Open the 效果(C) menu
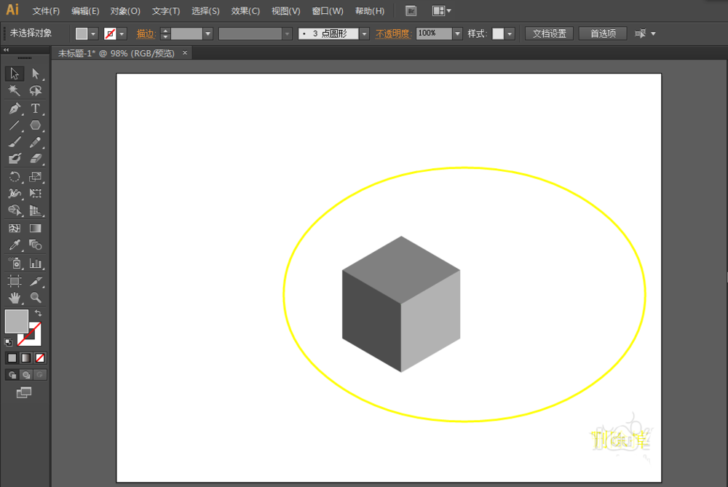This screenshot has height=487, width=728. 245,11
